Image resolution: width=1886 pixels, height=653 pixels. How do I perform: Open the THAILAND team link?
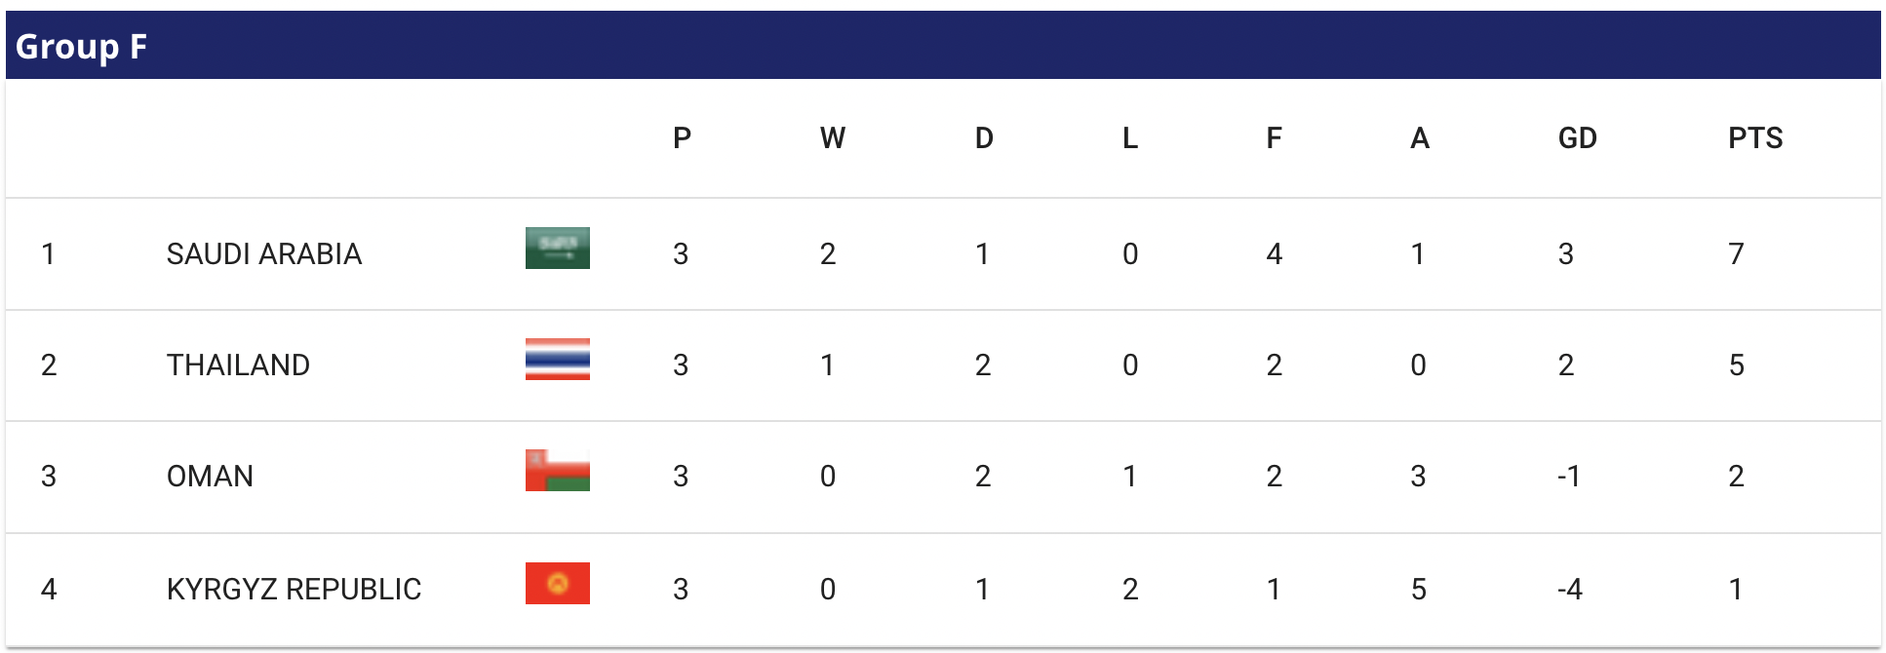(x=238, y=365)
